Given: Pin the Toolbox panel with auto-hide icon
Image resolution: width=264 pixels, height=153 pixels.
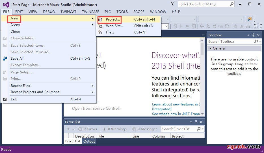Looking at the screenshot, I should [x=253, y=35].
